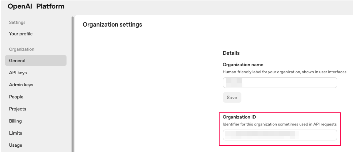Click the Details section heading
353x152 pixels.
click(x=231, y=53)
